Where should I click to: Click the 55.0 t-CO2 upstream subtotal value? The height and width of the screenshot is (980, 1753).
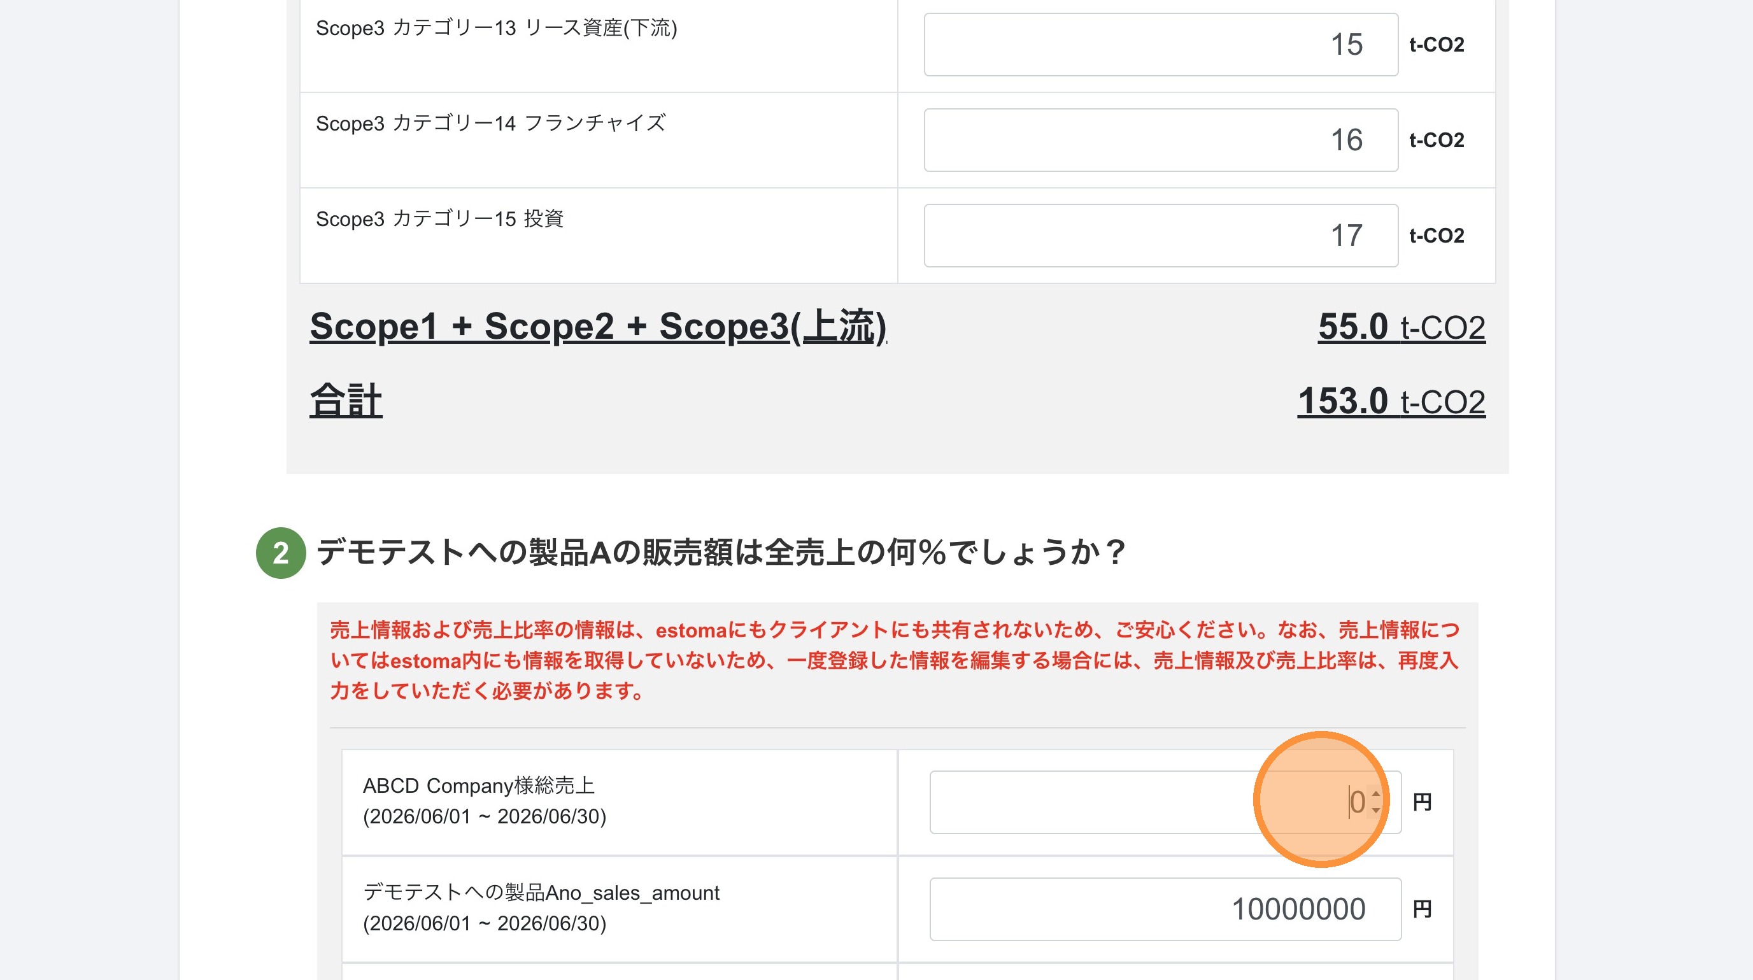[x=1401, y=327]
